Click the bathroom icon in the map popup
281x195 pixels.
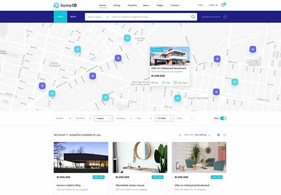click(x=163, y=82)
